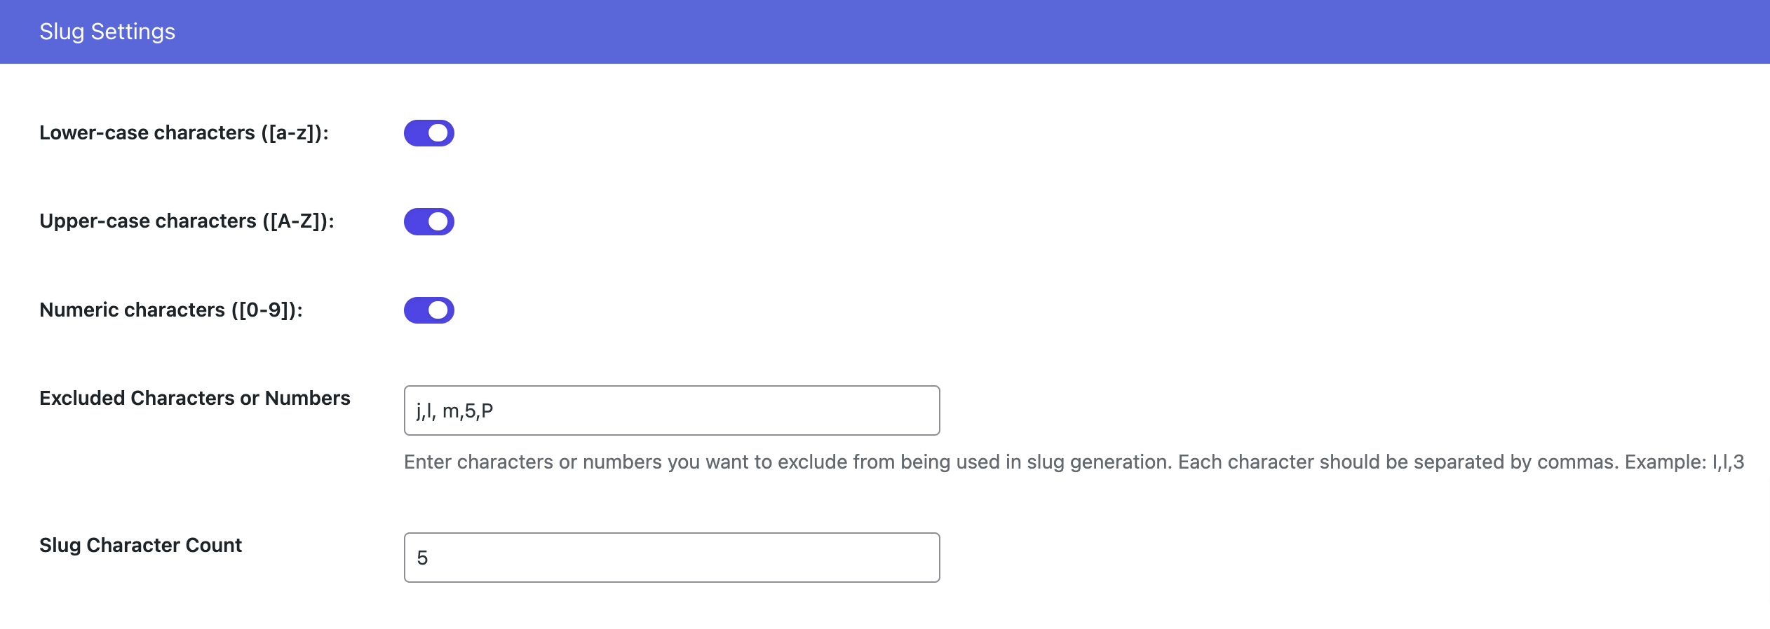Click the Excluded Characters or Numbers input
The image size is (1770, 629).
(671, 410)
